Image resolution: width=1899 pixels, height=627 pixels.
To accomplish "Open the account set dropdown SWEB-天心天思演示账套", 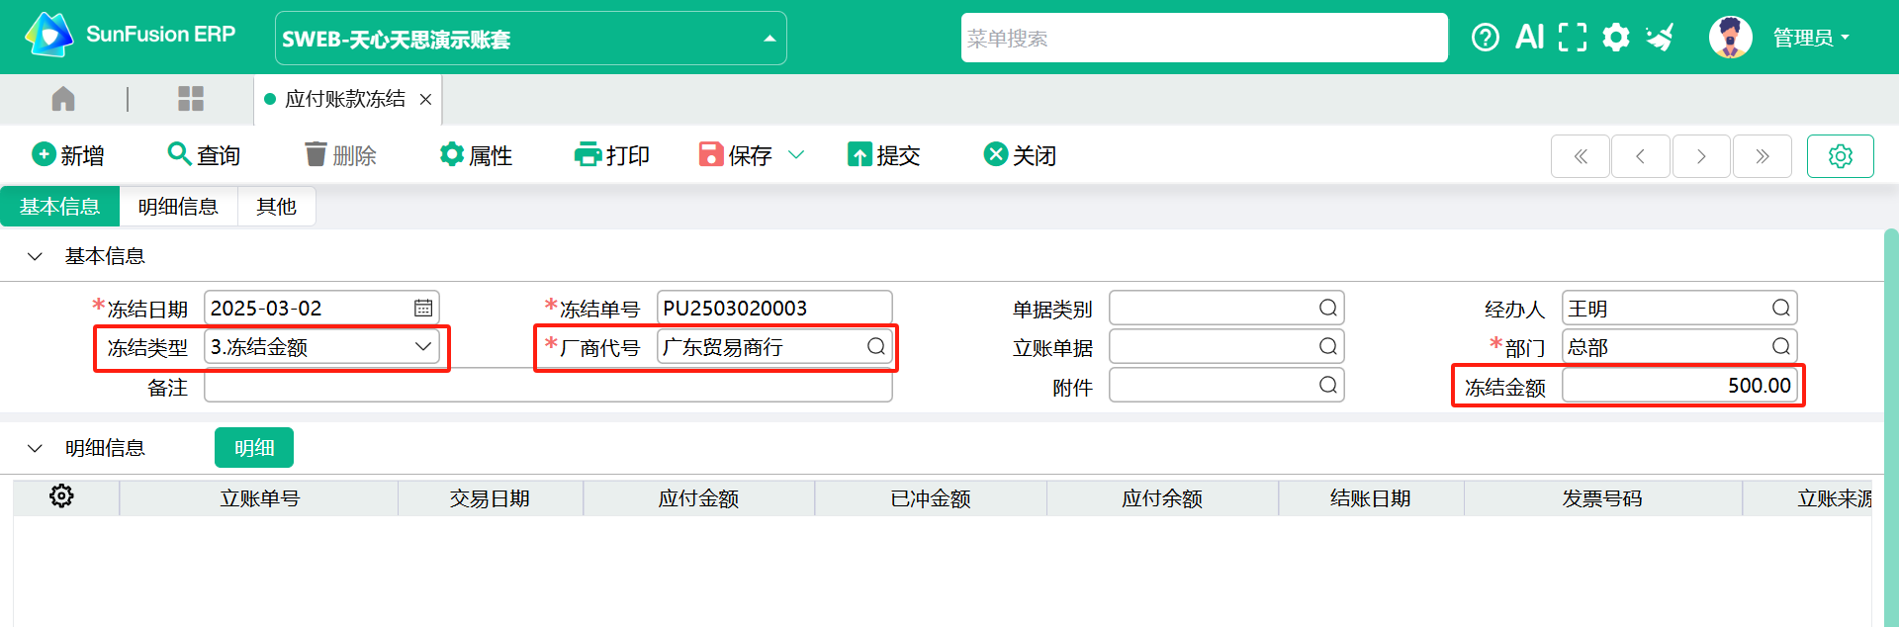I will [530, 39].
